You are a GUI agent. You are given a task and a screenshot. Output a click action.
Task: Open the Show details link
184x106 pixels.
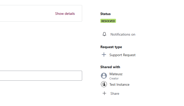(65, 14)
